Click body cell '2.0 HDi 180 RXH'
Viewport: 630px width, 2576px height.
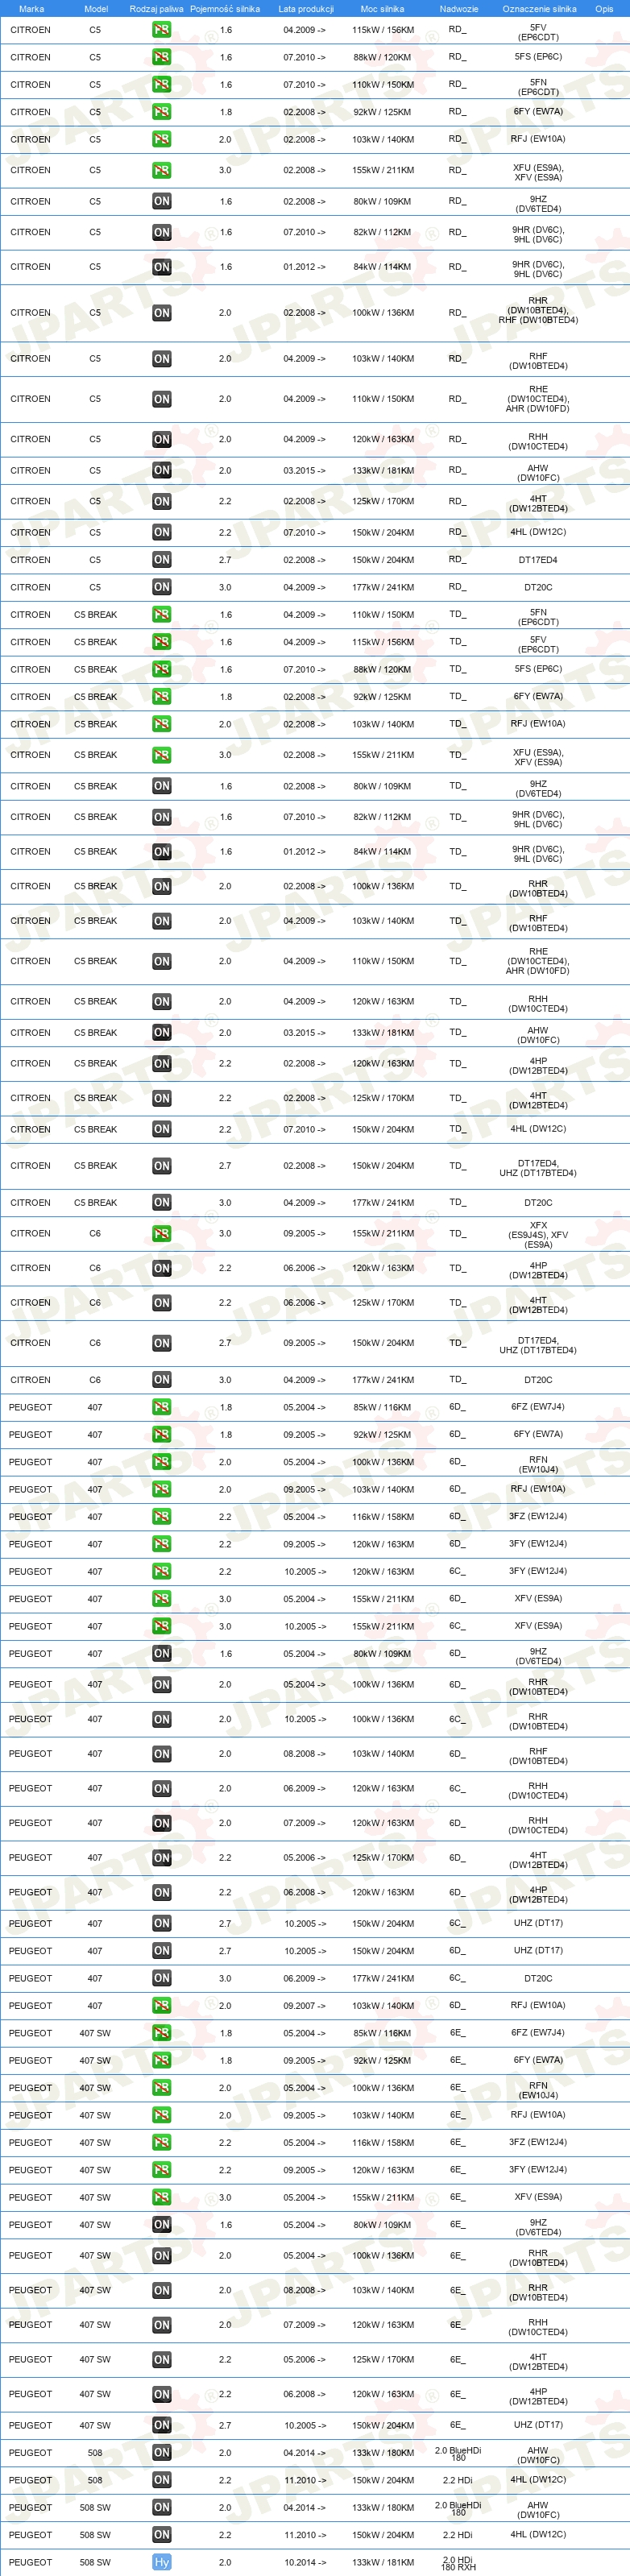tap(458, 2563)
